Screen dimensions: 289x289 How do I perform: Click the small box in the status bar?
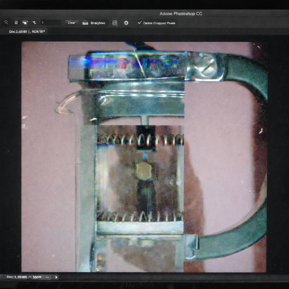[x=47, y=277]
